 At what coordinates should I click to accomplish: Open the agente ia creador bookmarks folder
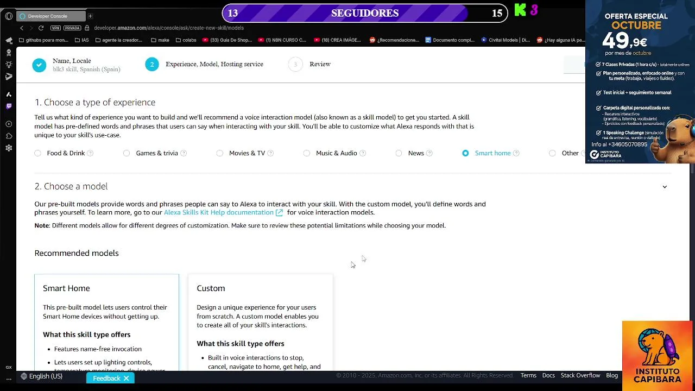[x=118, y=40]
